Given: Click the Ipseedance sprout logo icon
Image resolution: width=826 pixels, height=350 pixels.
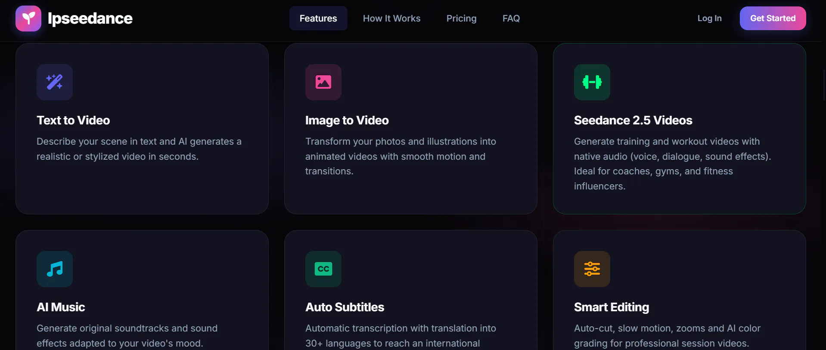Looking at the screenshot, I should [28, 19].
